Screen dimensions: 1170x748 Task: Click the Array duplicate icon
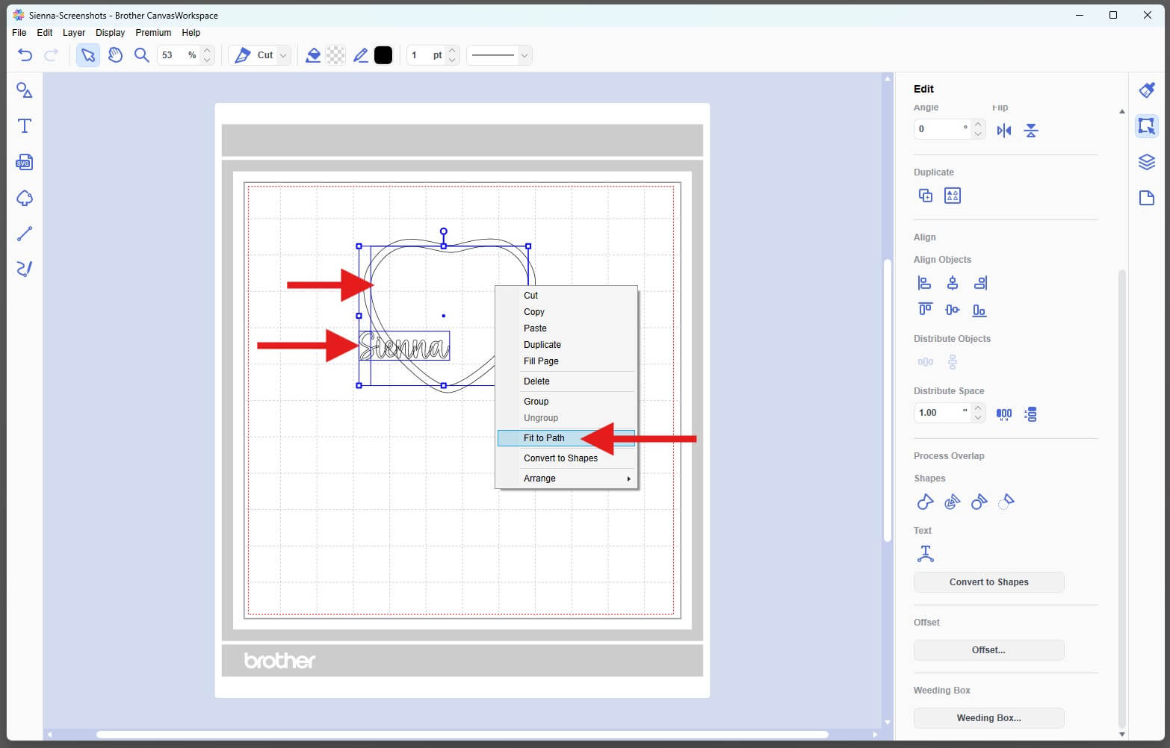(953, 196)
